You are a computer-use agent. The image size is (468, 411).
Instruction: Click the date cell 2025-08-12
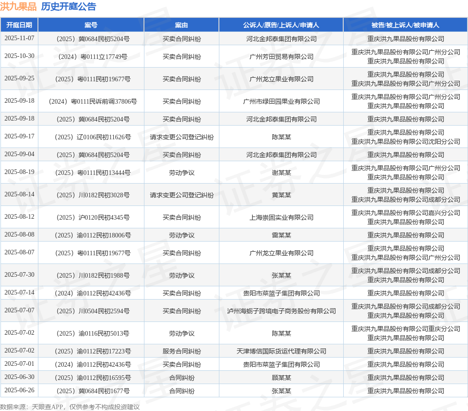(19, 216)
